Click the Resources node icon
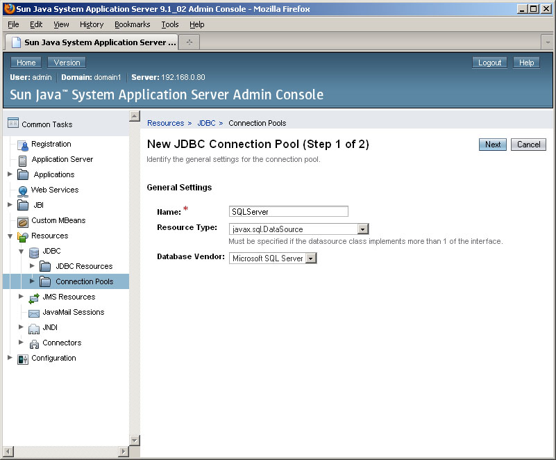 [23, 237]
